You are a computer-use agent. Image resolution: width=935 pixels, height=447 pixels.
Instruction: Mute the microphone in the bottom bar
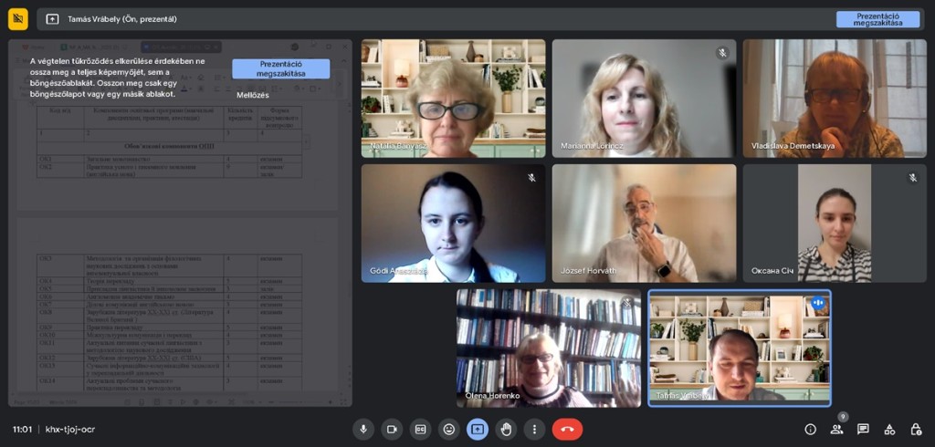(363, 429)
